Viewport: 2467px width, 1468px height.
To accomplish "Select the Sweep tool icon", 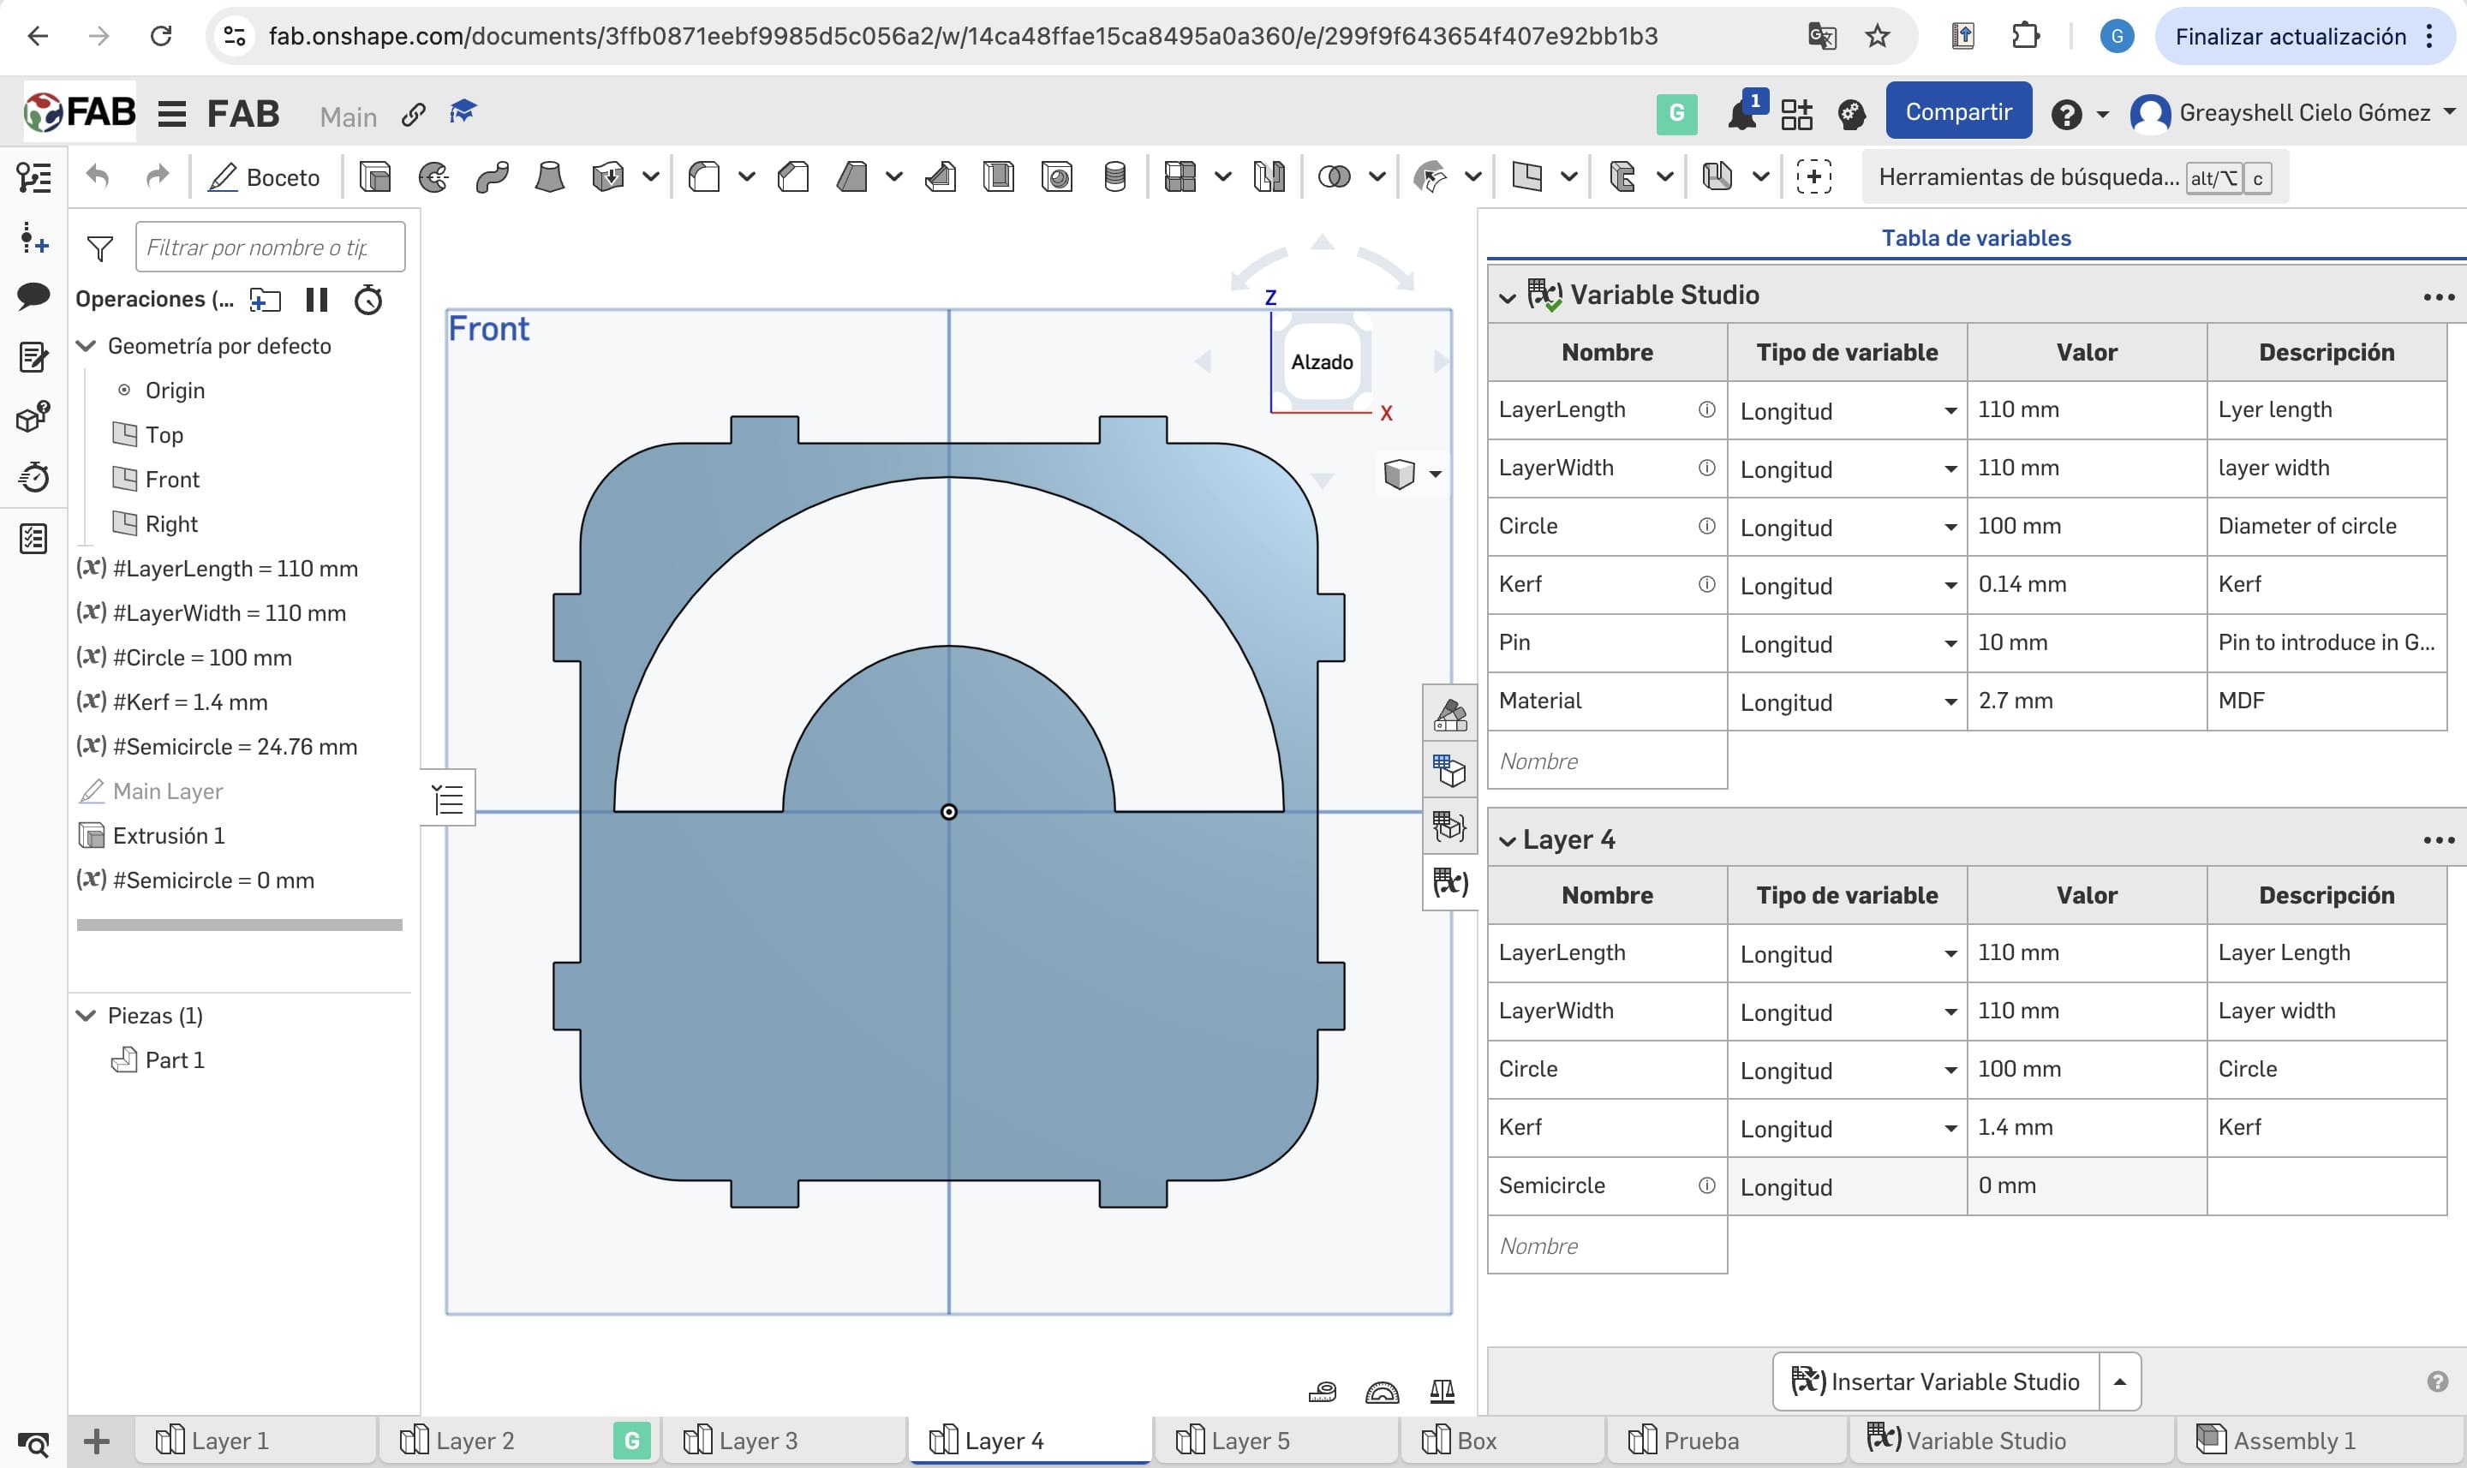I will pyautogui.click(x=492, y=177).
